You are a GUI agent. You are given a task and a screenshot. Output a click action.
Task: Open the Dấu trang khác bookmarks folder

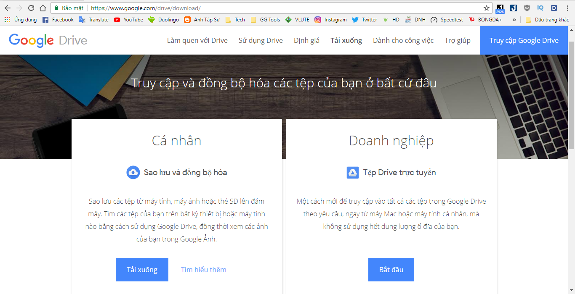[x=547, y=20]
